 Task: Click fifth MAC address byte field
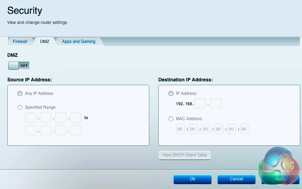pos(231,129)
